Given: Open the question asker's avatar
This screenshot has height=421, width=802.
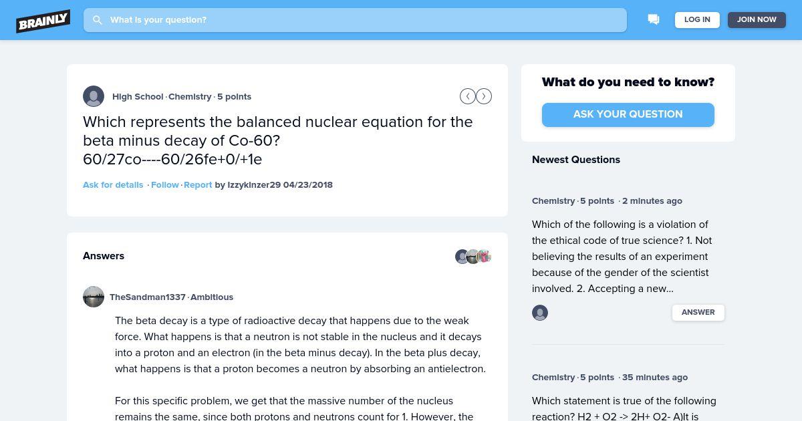Looking at the screenshot, I should click(x=94, y=96).
